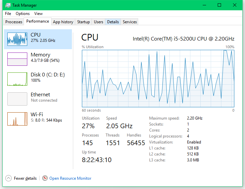Select the CPU mini graph thumbnail
This screenshot has height=189, width=245.
pos(17,39)
